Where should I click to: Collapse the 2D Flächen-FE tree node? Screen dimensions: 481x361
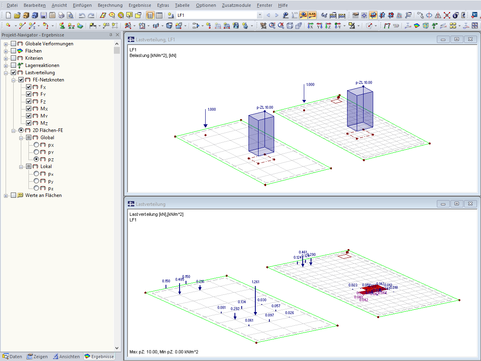point(14,130)
